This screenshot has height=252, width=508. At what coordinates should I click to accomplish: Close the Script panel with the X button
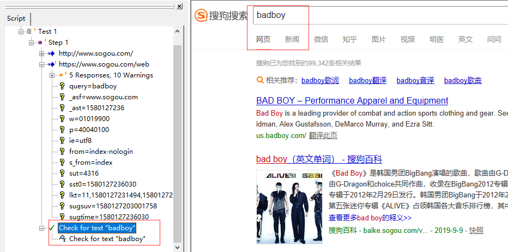(x=179, y=6)
